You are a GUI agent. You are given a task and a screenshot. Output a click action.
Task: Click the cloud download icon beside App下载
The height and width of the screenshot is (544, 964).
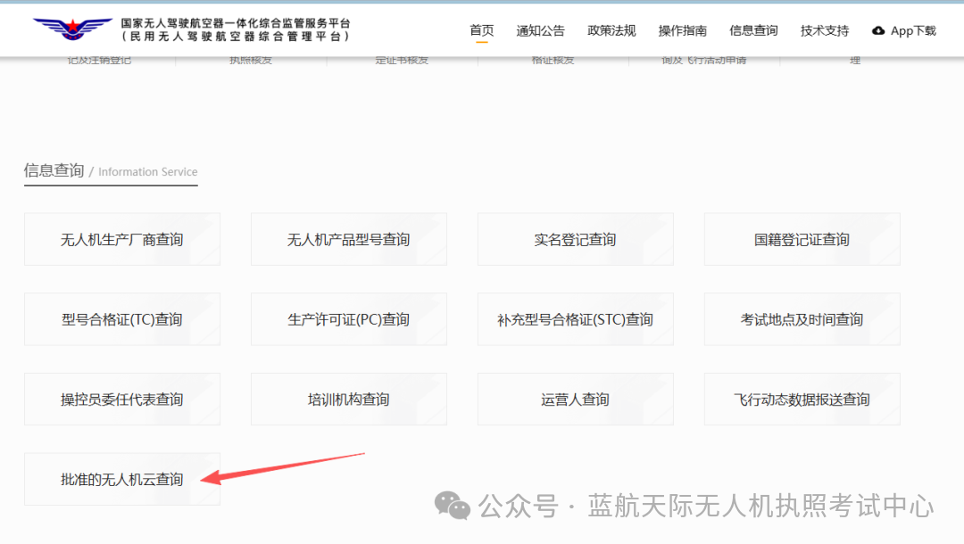click(878, 30)
